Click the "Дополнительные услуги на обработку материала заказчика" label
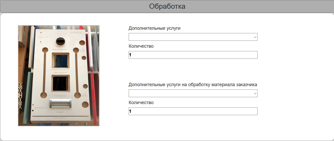Viewport: 334px width, 141px height. pyautogui.click(x=193, y=85)
